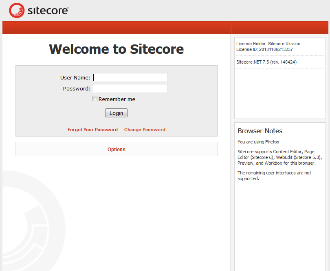Click the Sitecore logo in the header
Image resolution: width=330 pixels, height=271 pixels.
click(39, 11)
